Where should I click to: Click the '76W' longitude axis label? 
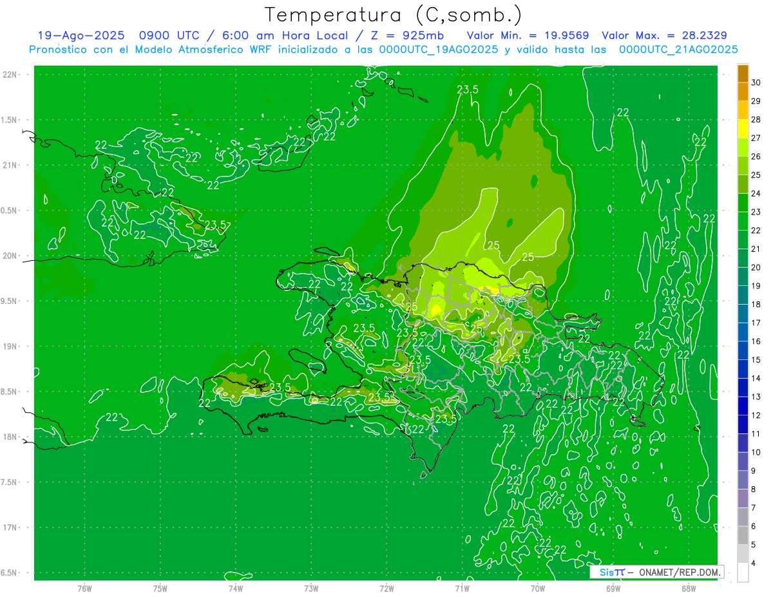(x=84, y=588)
